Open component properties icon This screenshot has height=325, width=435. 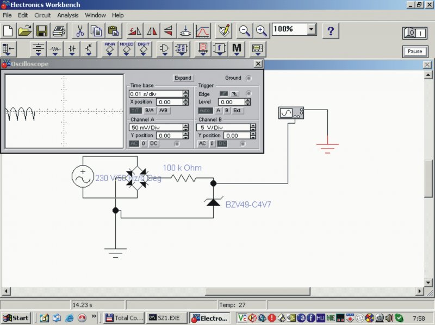[x=223, y=30]
